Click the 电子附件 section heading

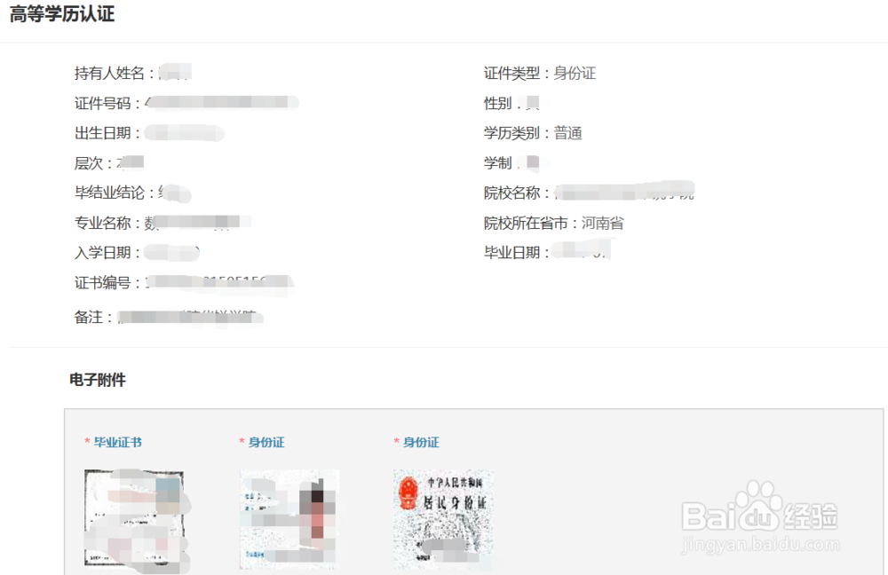tap(98, 380)
